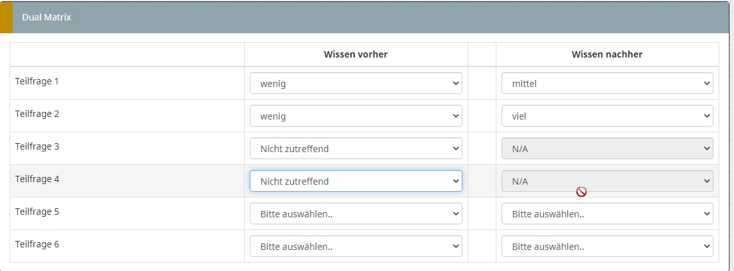Click the 'Teilfrage 1' row label

tap(37, 82)
